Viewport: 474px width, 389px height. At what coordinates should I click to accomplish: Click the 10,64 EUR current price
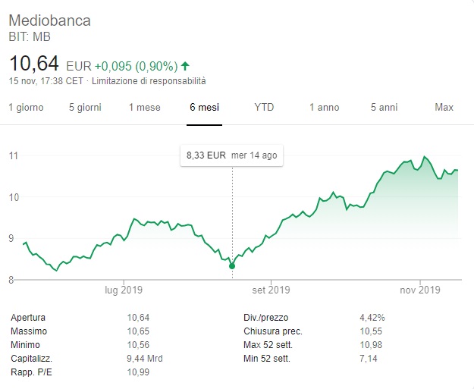[x=35, y=64]
